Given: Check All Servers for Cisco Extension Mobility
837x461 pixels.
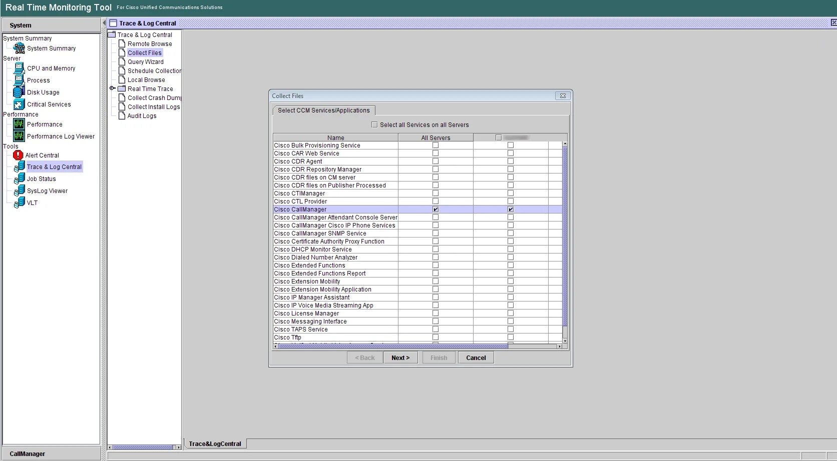Looking at the screenshot, I should point(436,281).
